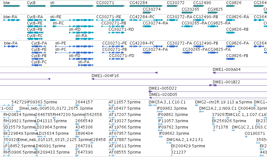Click the DMG2A.2_1.N09.C1 EST label
The image size is (267, 157).
(218, 108)
